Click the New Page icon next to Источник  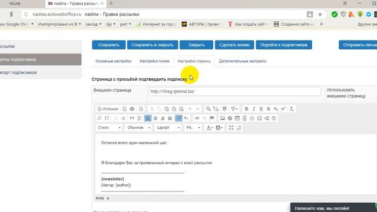click(124, 109)
